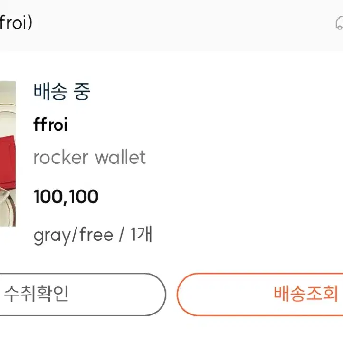Track shipment using the orange outlined button
This screenshot has width=343, height=343.
(260, 295)
